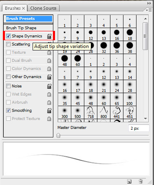
Task: Click the Master Diameter value field
Action: (139, 128)
